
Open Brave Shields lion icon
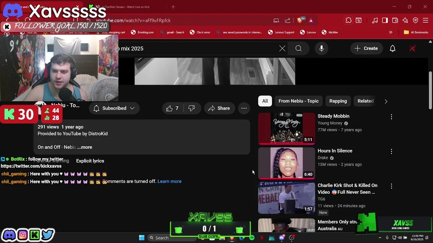pos(299,20)
